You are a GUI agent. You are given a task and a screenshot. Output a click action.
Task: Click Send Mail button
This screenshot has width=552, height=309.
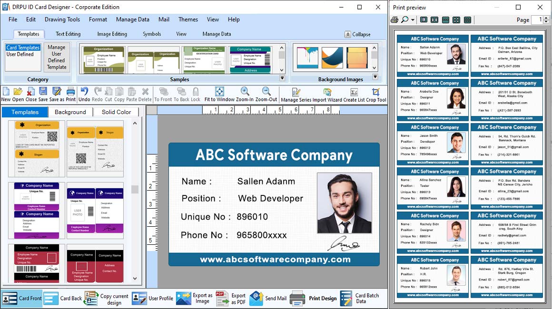(x=268, y=298)
